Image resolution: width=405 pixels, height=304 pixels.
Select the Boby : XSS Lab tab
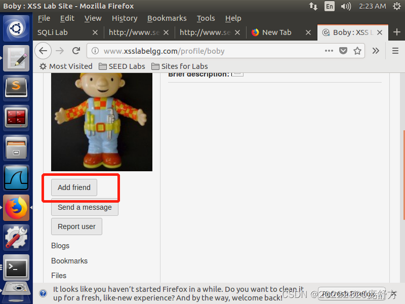(352, 32)
